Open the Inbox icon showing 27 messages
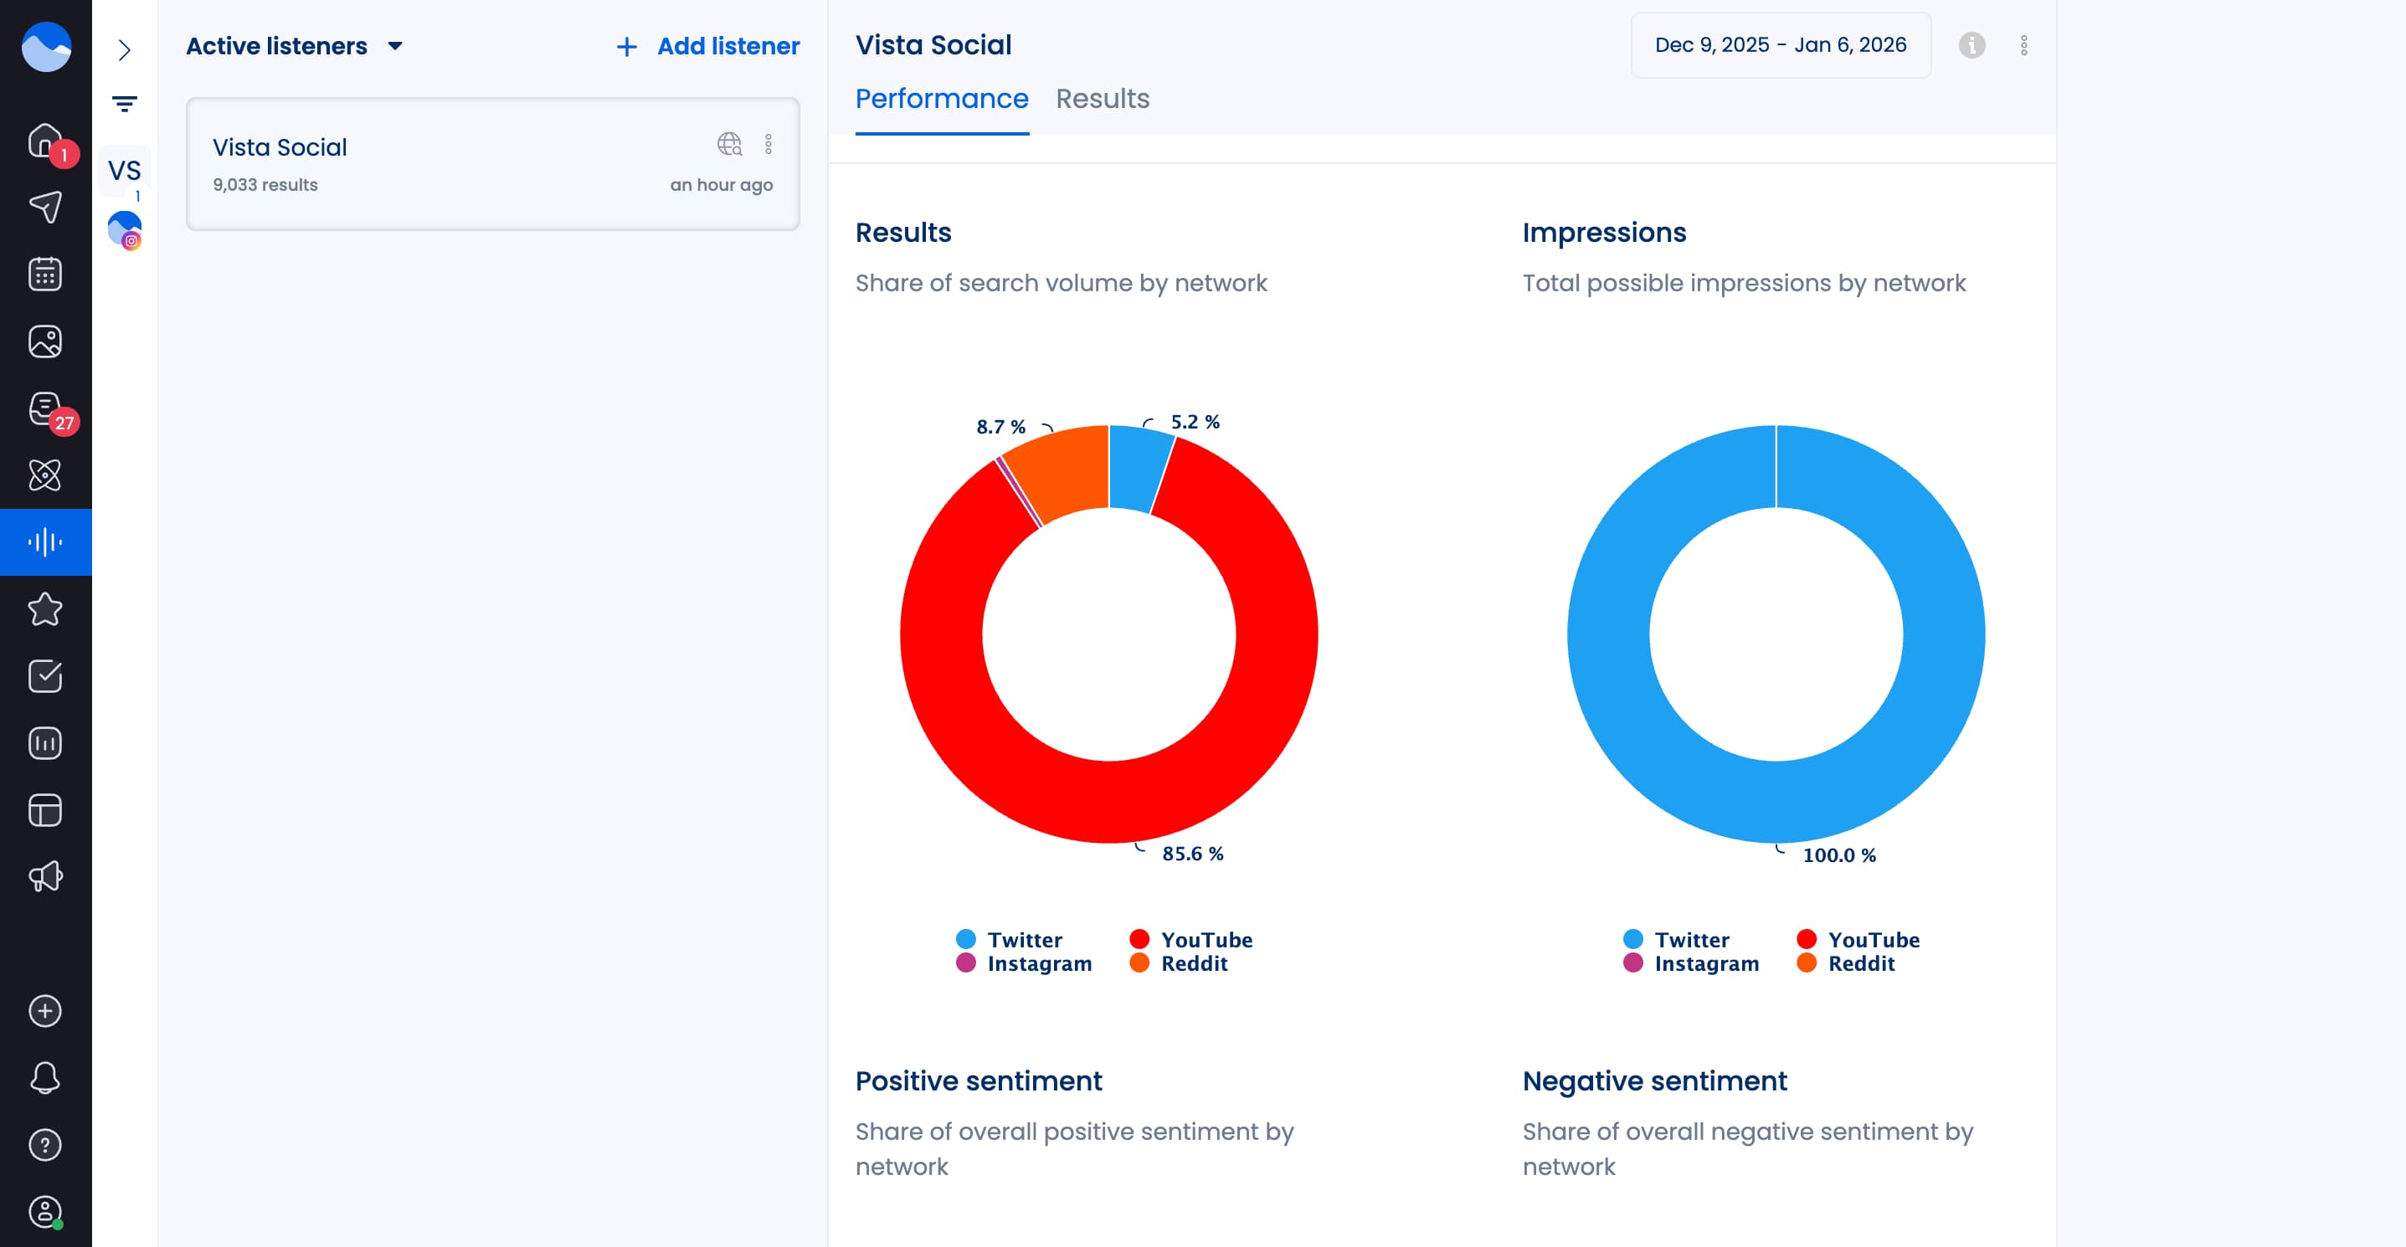 coord(45,408)
